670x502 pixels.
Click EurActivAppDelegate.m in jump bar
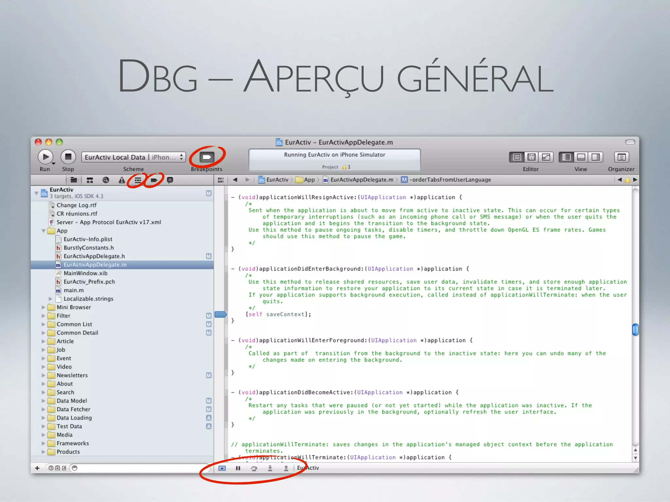click(358, 179)
